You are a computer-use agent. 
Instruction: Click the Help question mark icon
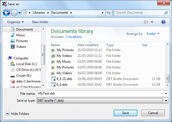point(163,22)
